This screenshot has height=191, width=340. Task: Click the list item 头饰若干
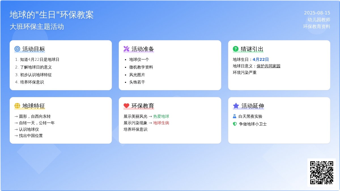click(137, 82)
